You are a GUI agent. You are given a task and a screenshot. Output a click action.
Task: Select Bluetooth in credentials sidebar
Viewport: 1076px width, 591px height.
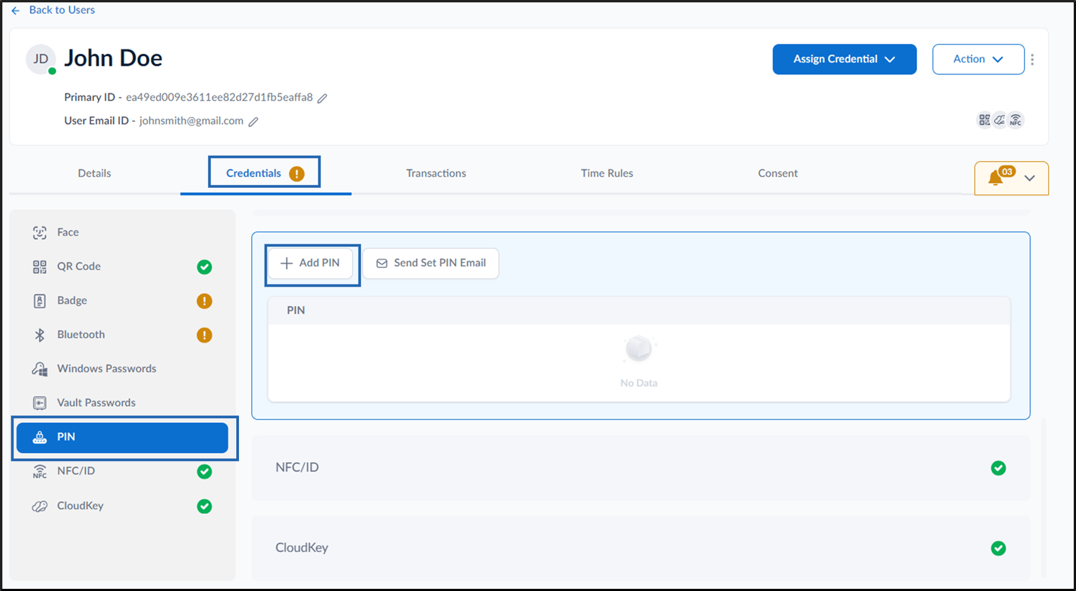pyautogui.click(x=122, y=335)
